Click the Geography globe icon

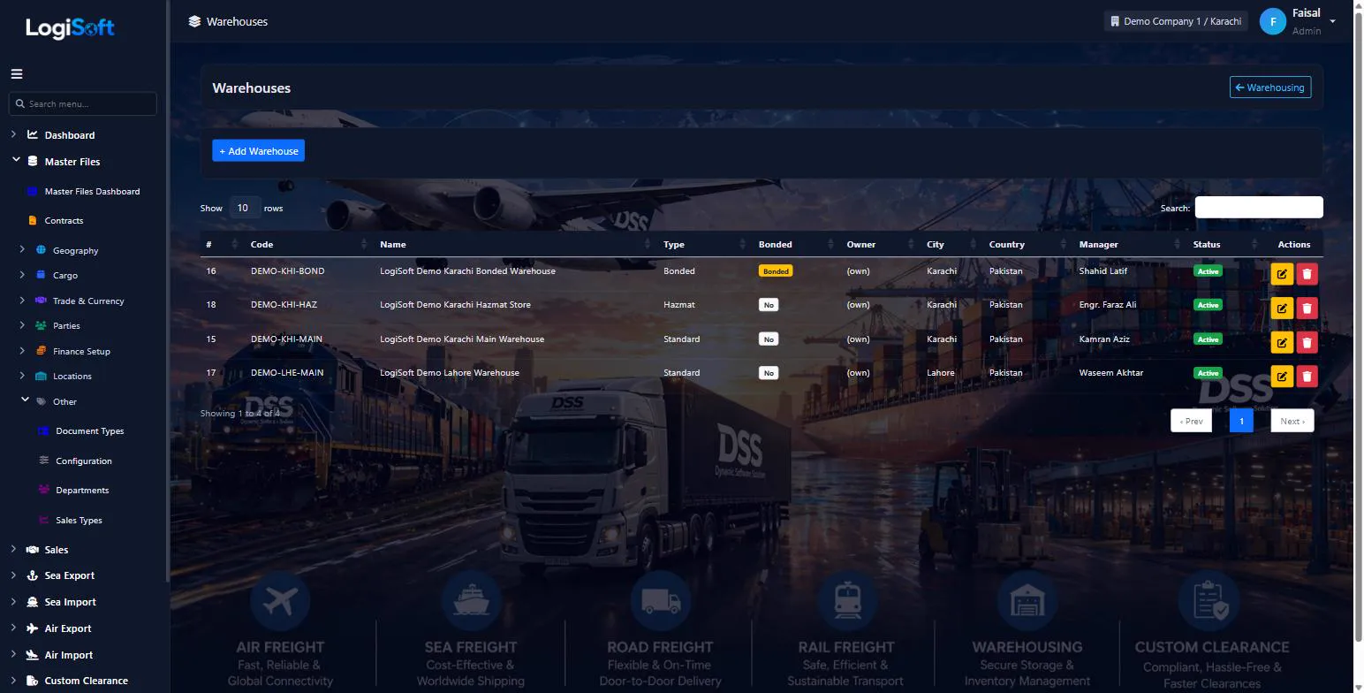coord(41,250)
